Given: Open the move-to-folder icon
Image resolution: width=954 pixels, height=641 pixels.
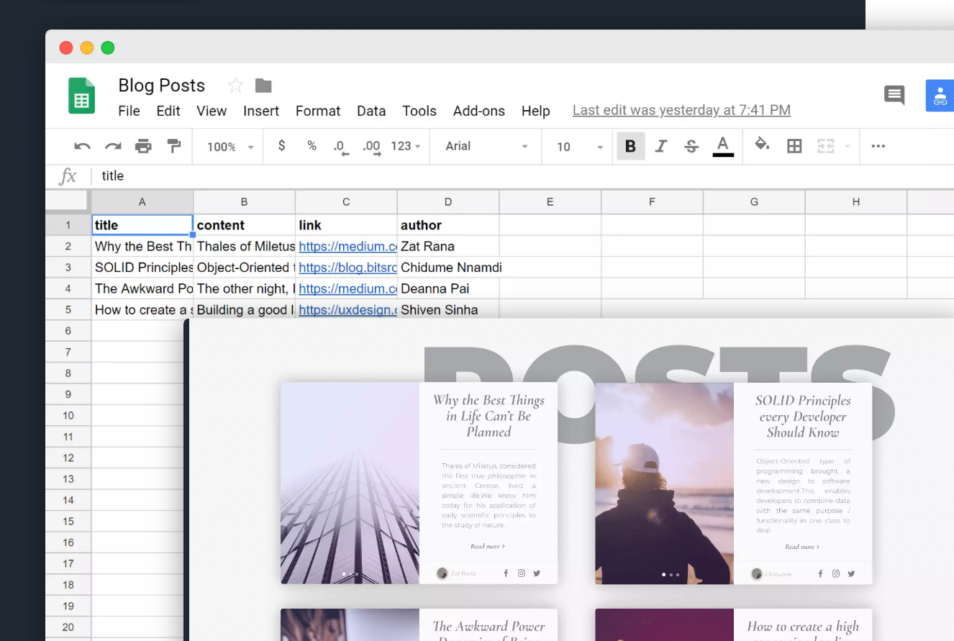Looking at the screenshot, I should [x=263, y=86].
